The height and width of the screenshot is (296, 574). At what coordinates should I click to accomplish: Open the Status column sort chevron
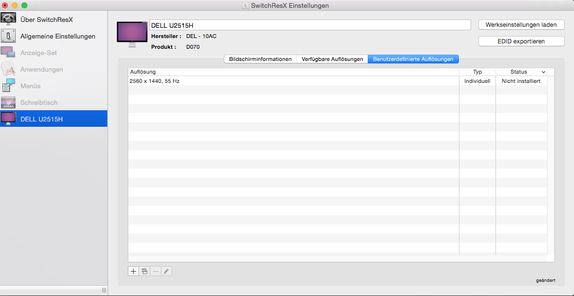(x=543, y=72)
